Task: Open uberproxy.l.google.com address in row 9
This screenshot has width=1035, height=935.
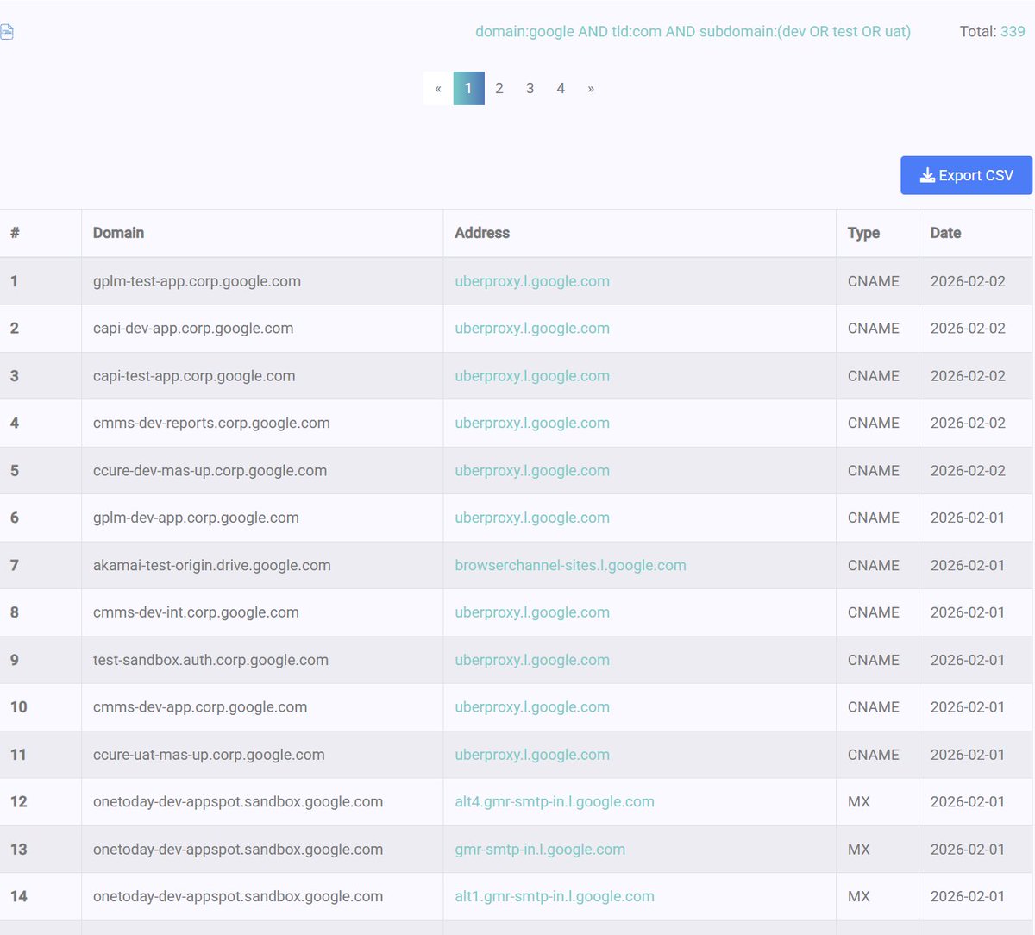Action: [532, 660]
